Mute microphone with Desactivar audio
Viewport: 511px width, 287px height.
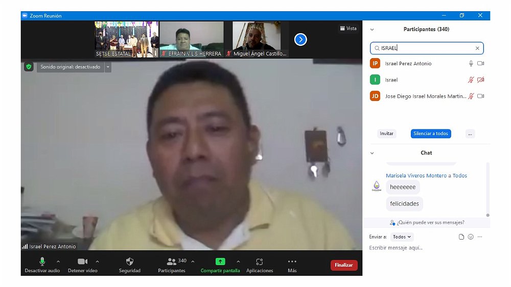click(x=42, y=262)
